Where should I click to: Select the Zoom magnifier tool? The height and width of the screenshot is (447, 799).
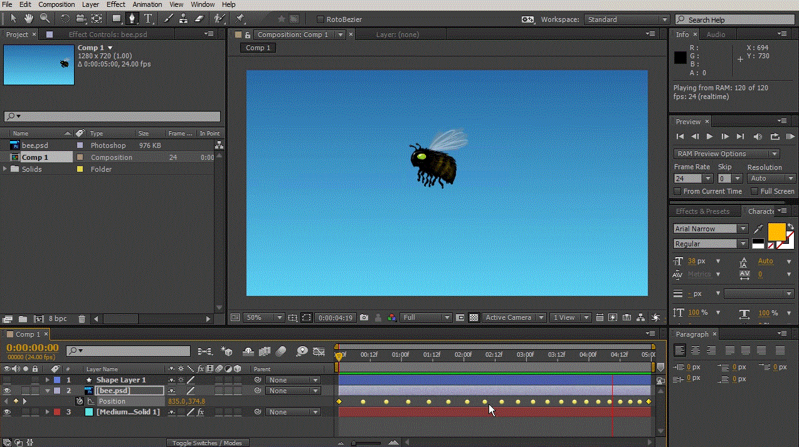45,19
